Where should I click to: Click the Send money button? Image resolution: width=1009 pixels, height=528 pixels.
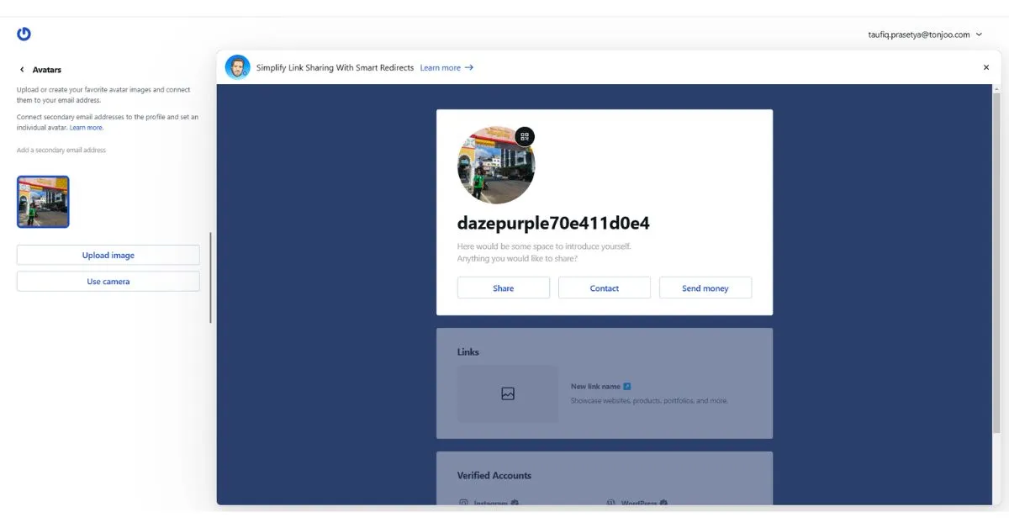coord(705,288)
